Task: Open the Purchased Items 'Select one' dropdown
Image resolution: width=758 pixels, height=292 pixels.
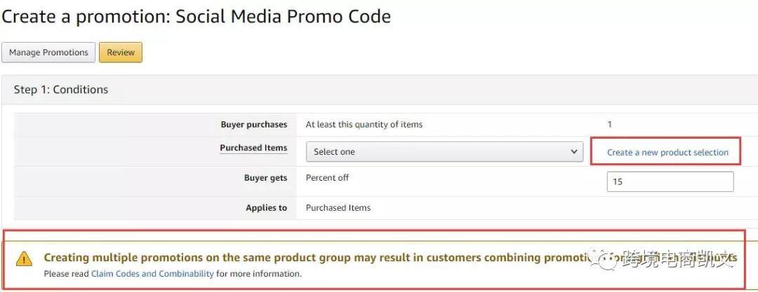Action: tap(444, 151)
